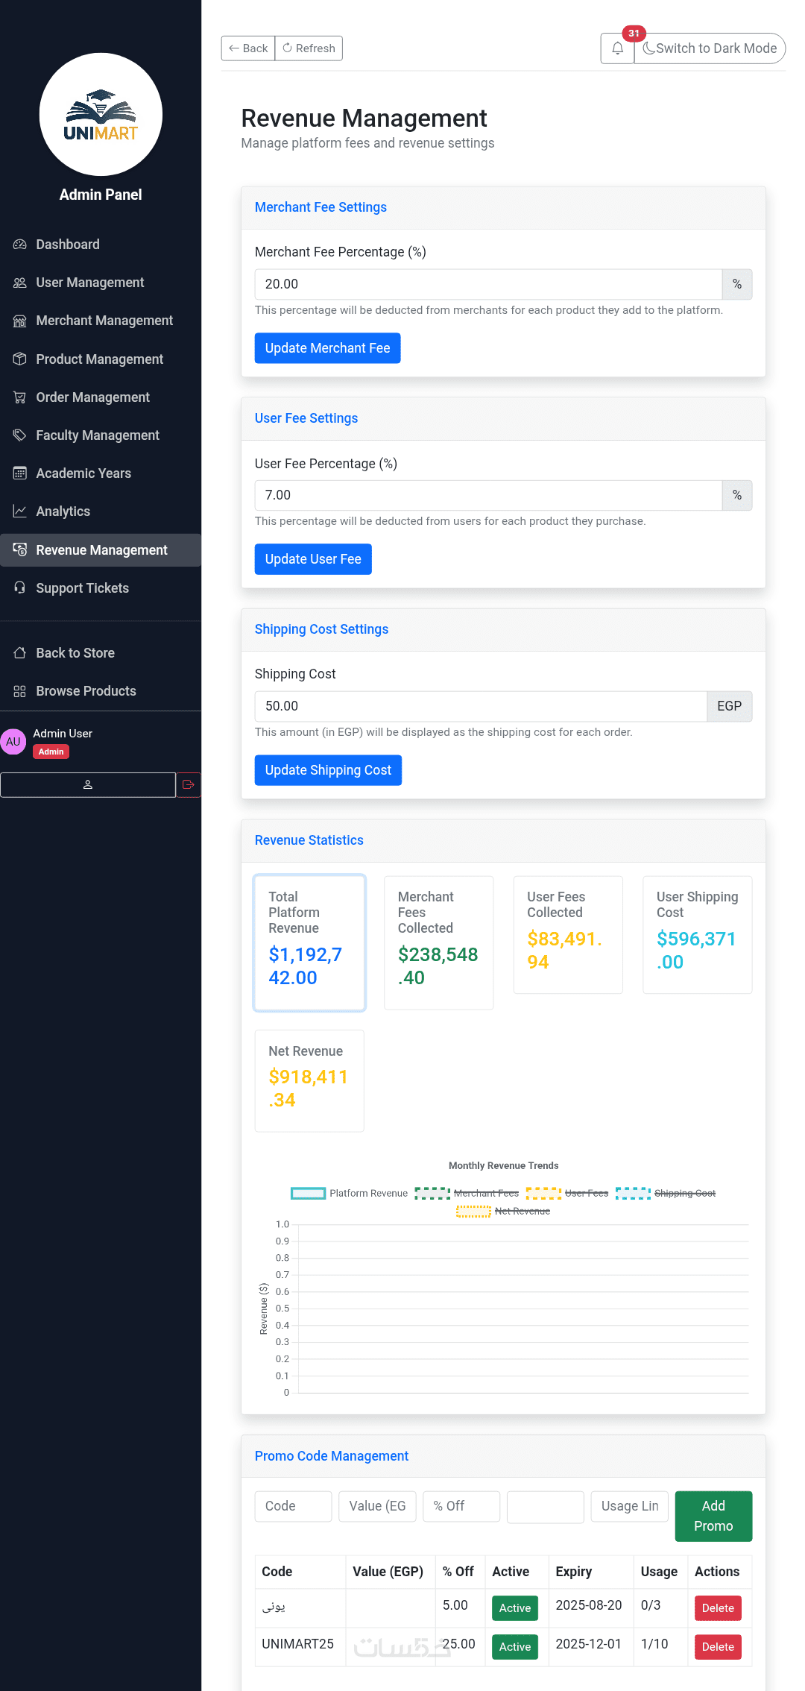This screenshot has width=805, height=1691.
Task: Click the Back button
Action: 248,48
